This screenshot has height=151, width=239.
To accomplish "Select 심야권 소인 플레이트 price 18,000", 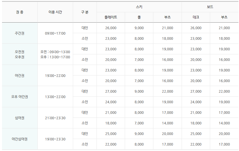I will [111, 123].
